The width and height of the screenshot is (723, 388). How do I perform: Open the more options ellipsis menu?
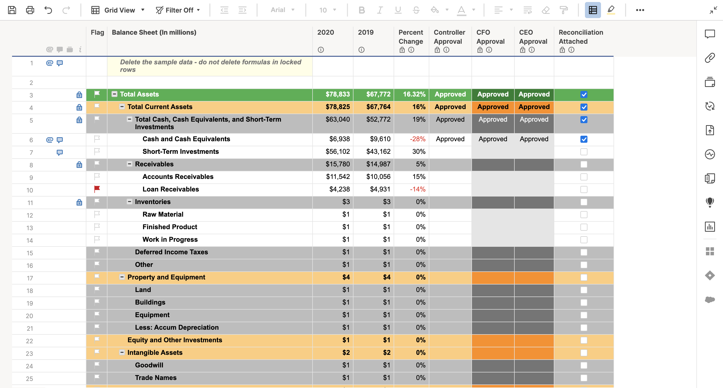(640, 10)
